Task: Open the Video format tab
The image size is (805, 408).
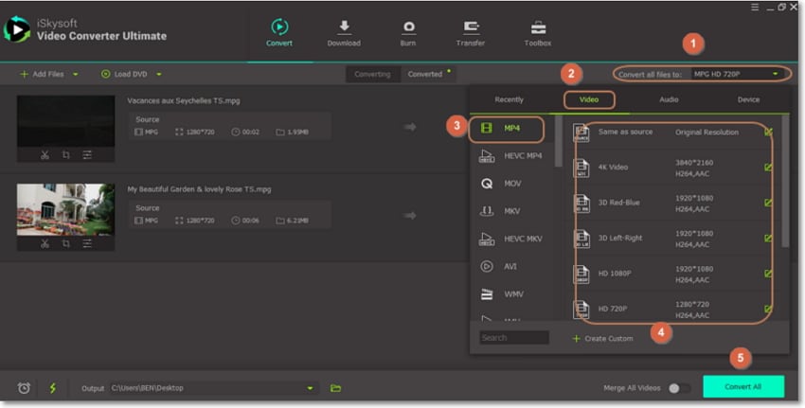Action: (589, 99)
